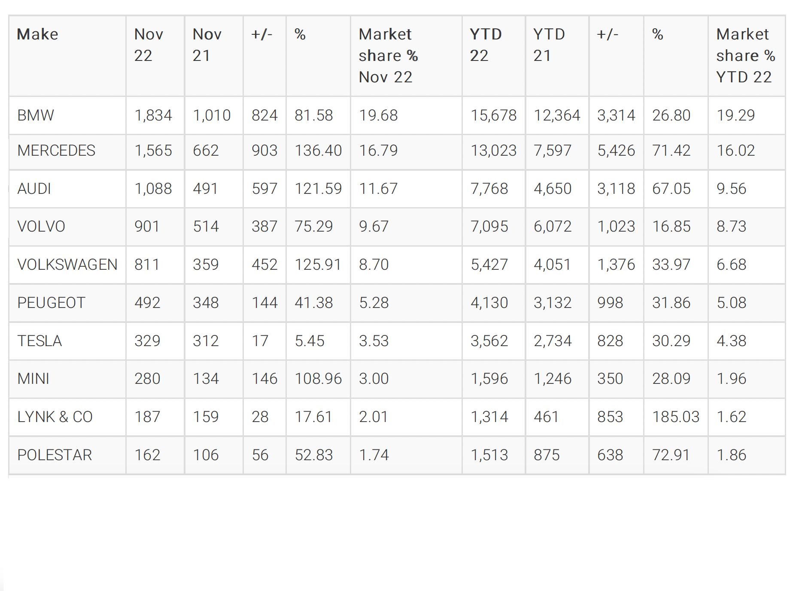Click Market share % YTD 22 header
Screen dimensions: 808x591
(745, 56)
